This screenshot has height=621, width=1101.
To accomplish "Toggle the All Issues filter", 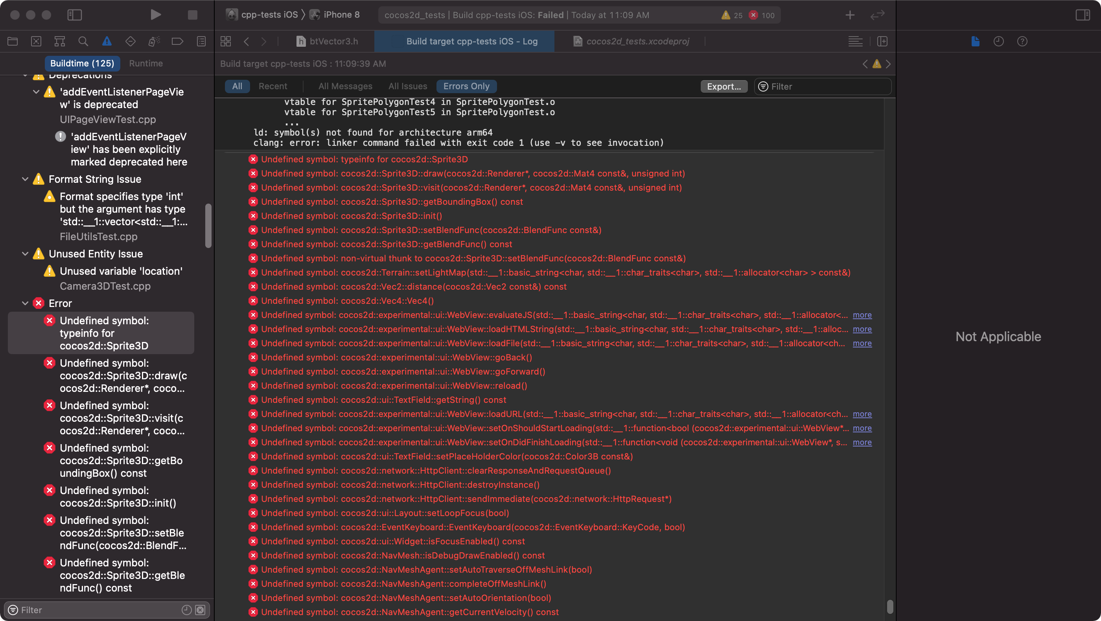I will pos(407,86).
